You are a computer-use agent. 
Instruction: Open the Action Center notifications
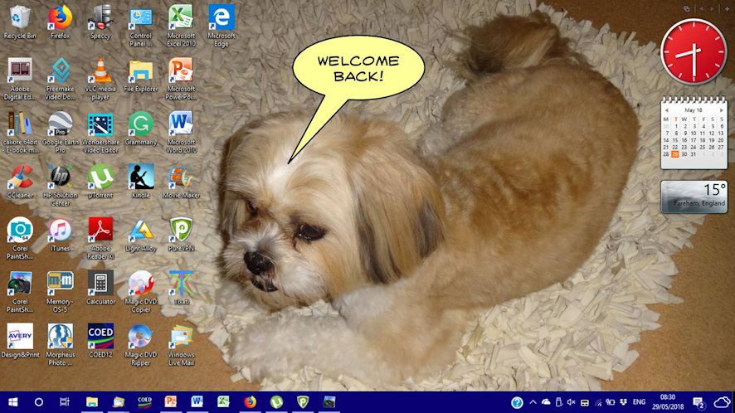tap(698, 402)
